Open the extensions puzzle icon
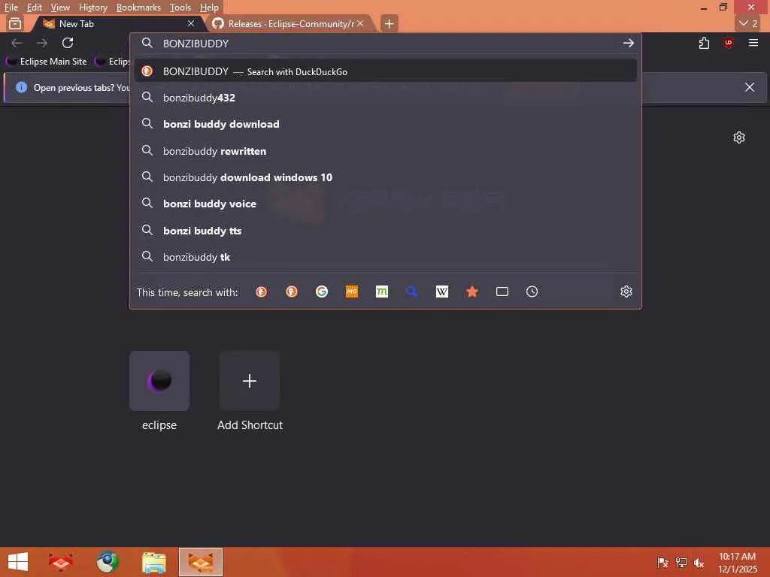This screenshot has width=770, height=577. (x=704, y=43)
